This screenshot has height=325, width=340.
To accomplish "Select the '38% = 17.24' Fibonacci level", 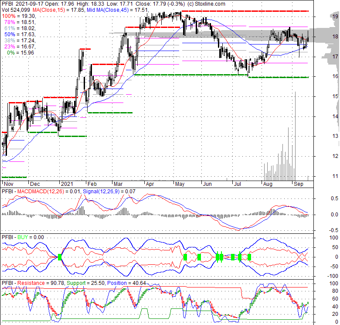I will [x=20, y=41].
